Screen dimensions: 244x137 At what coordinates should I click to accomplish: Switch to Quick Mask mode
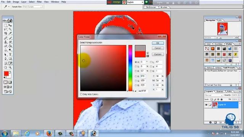pos(10,82)
